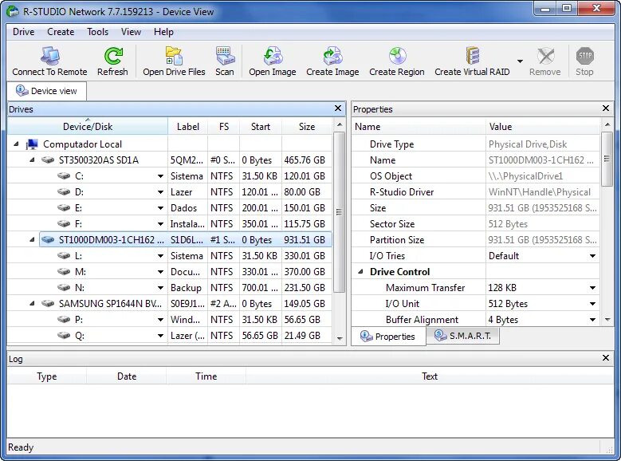Open the Drive menu
The width and height of the screenshot is (621, 461).
[x=23, y=32]
